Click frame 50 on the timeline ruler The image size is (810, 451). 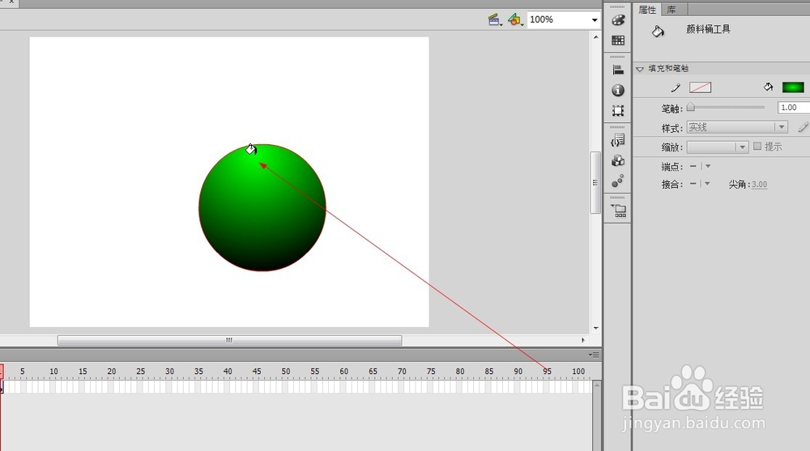point(286,371)
